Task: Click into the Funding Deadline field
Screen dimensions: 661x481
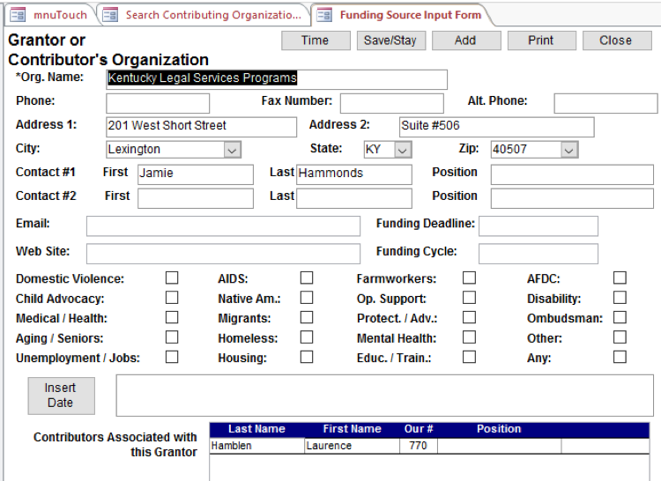Action: [538, 226]
